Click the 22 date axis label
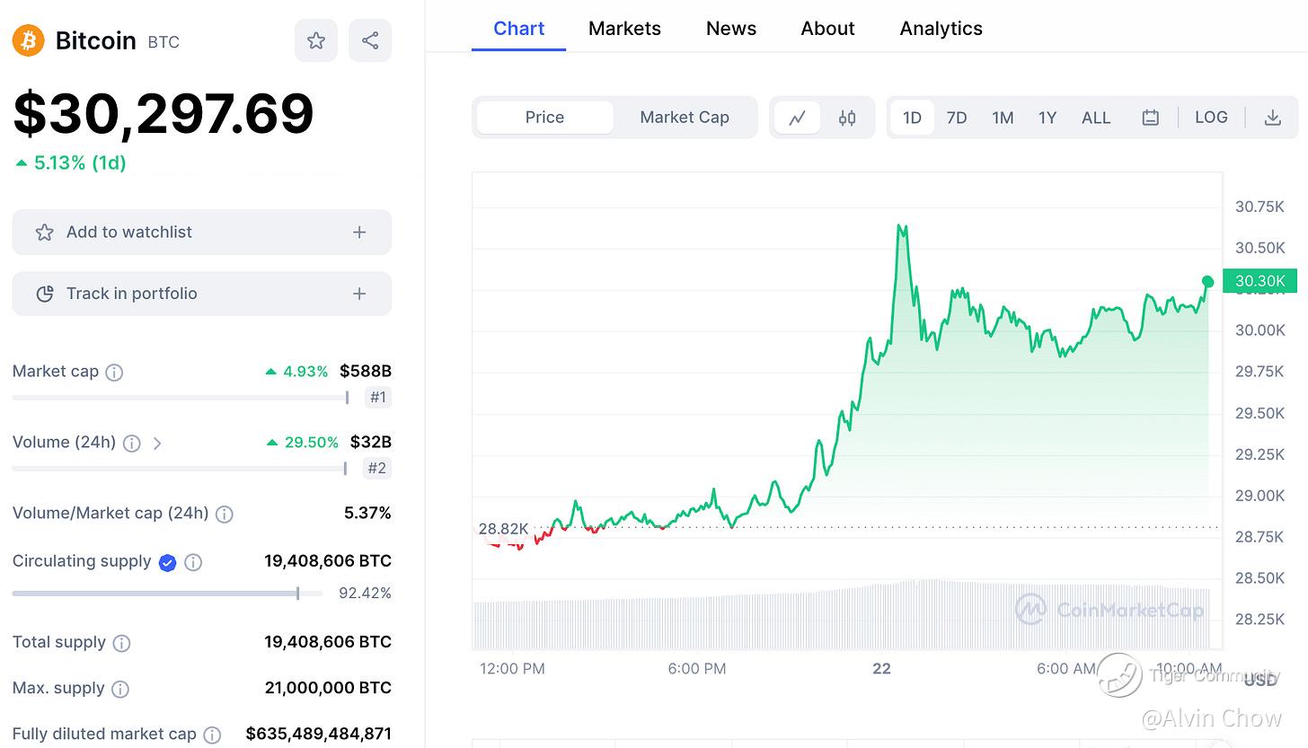This screenshot has height=748, width=1308. (x=882, y=669)
